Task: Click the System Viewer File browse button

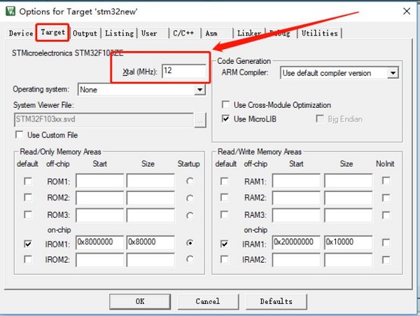Action: point(200,120)
